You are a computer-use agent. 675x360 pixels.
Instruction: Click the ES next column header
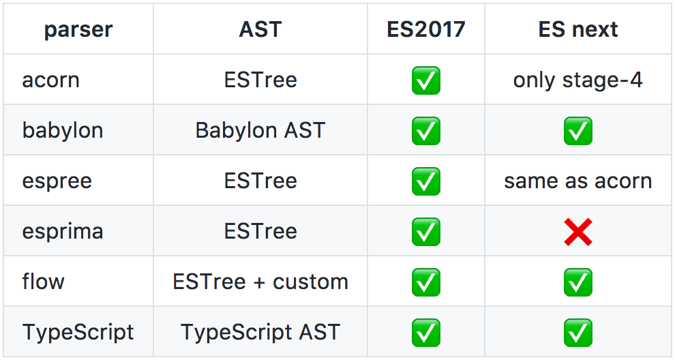[577, 29]
